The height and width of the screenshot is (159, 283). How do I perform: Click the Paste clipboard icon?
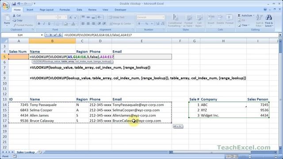[7, 18]
